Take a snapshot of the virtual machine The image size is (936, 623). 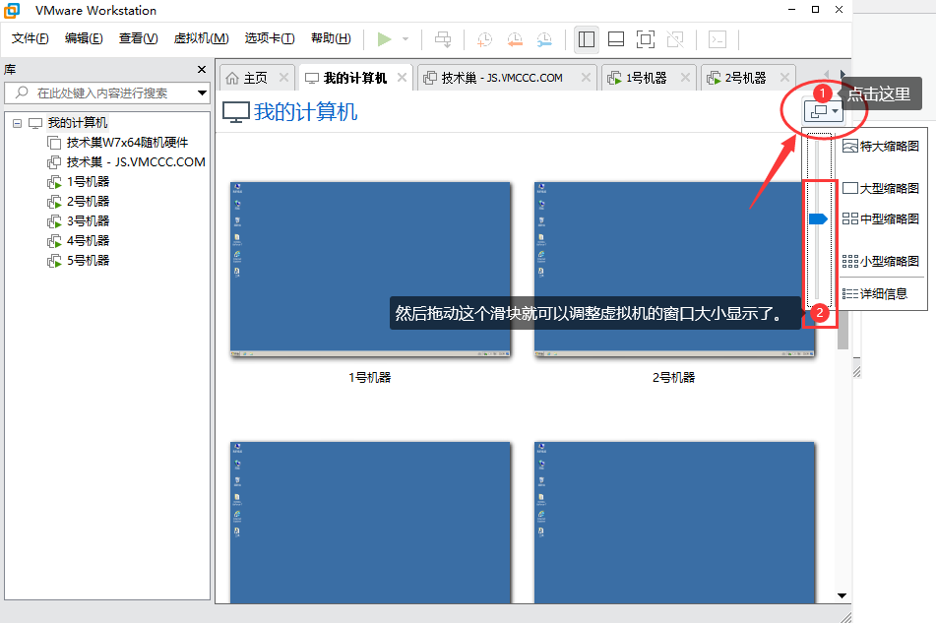point(482,38)
